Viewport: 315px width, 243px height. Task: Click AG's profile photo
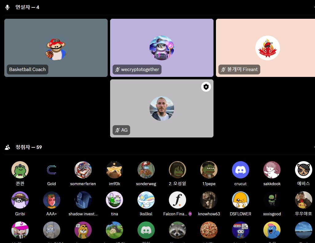point(162,109)
